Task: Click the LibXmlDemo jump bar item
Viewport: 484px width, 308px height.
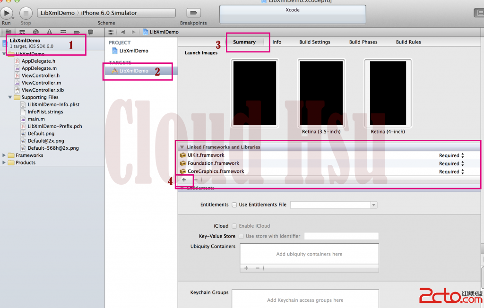Action: coord(161,32)
